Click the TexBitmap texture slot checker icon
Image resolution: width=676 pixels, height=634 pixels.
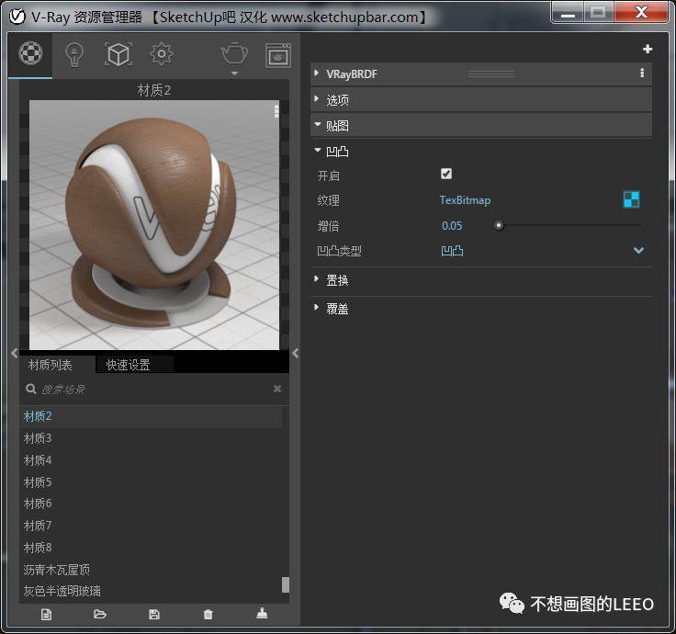click(x=632, y=199)
